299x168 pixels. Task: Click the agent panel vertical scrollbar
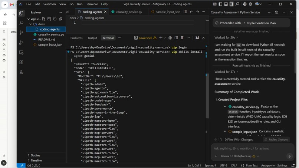tap(295, 62)
